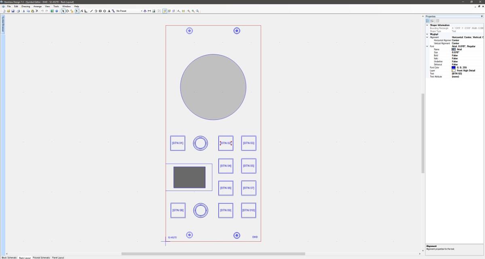This screenshot has height=259, width=485.
Task: Select the Ellipse drawing tool
Action: (105, 11)
